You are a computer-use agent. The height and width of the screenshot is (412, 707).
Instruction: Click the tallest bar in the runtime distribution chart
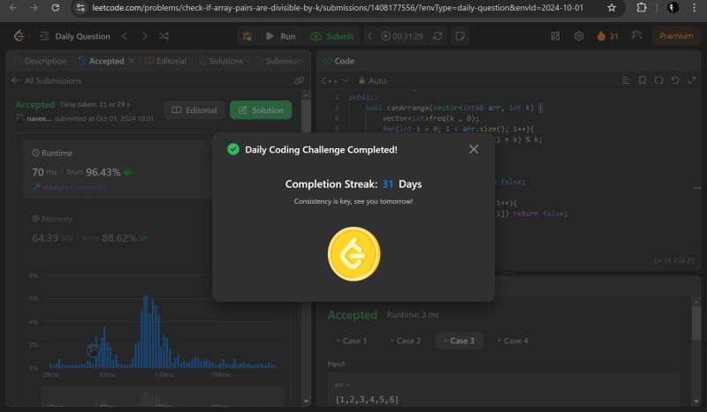[146, 332]
